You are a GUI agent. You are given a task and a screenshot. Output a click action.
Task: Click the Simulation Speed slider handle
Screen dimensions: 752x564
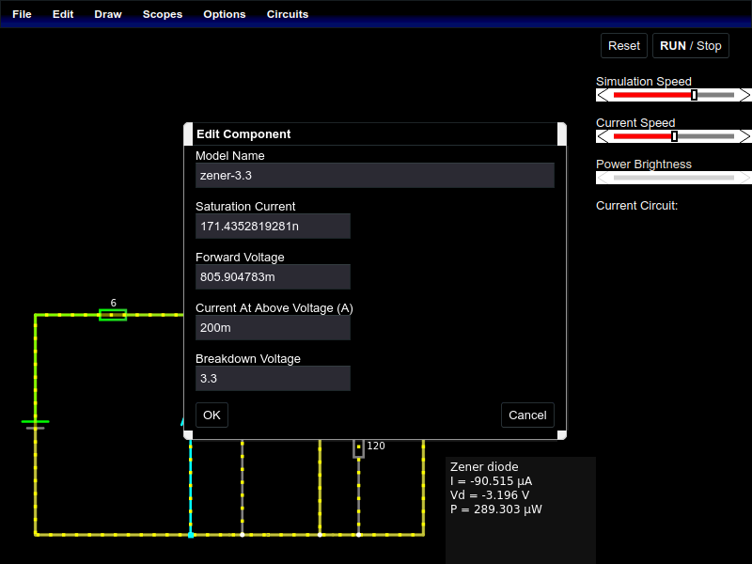pos(694,95)
